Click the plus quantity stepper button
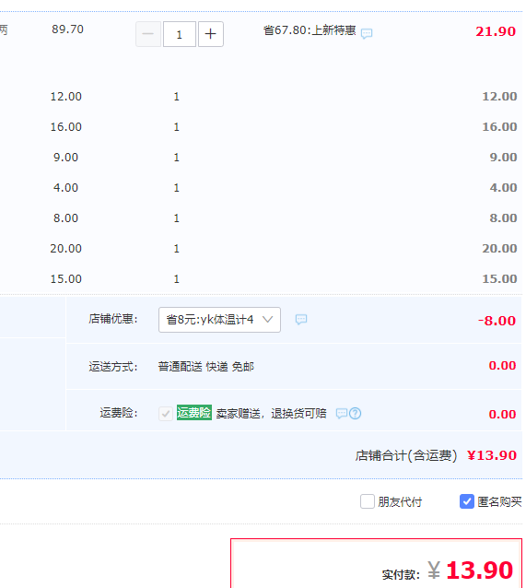526x588 pixels. click(211, 34)
